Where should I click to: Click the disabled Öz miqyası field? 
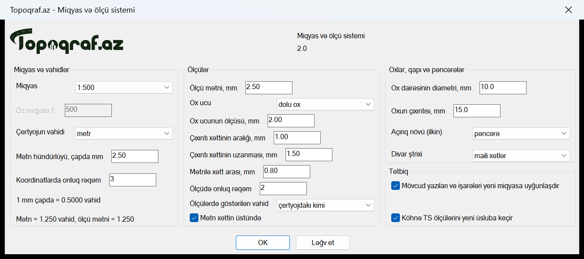coord(88,110)
